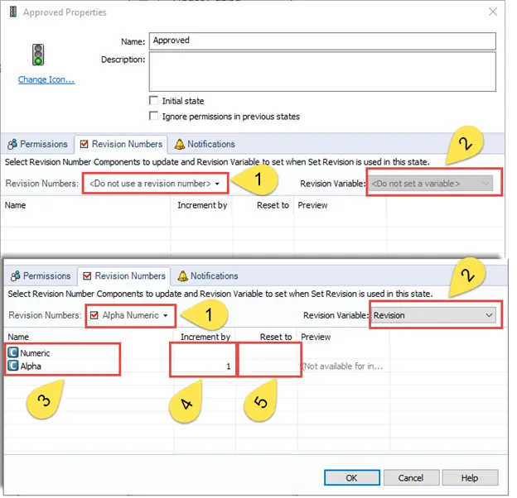The width and height of the screenshot is (517, 498).
Task: Close the Approved Properties dialog
Action: point(493,12)
